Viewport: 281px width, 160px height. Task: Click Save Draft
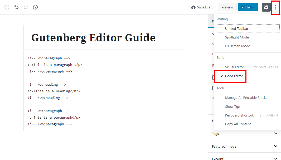coord(202,7)
